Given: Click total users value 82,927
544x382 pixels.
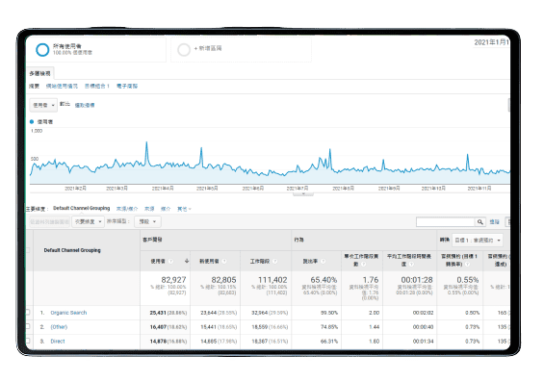Looking at the screenshot, I should [x=173, y=280].
